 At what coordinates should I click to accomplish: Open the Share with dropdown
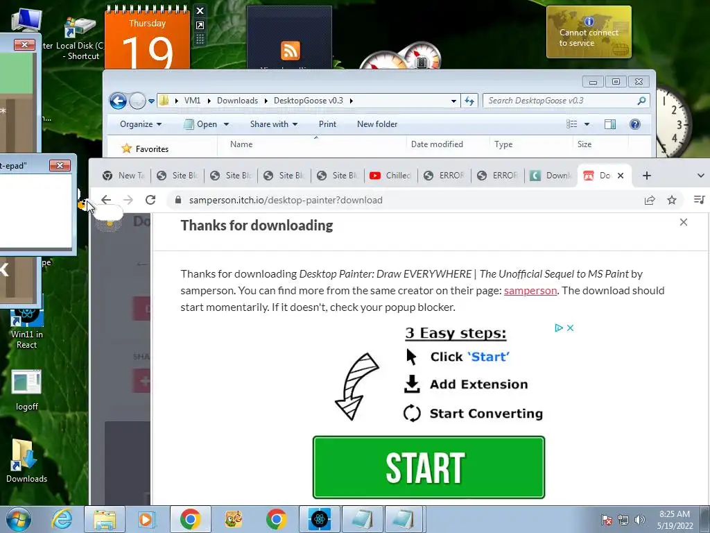[x=273, y=124]
